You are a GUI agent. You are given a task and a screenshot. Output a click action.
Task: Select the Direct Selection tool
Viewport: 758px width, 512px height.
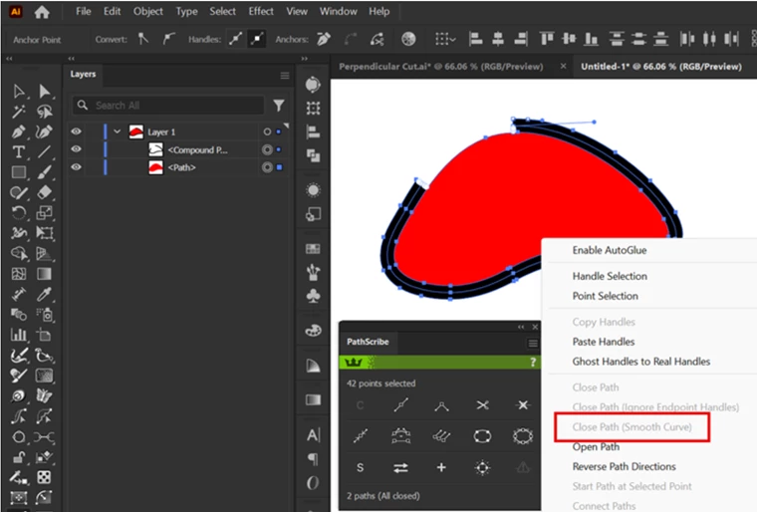pyautogui.click(x=45, y=91)
